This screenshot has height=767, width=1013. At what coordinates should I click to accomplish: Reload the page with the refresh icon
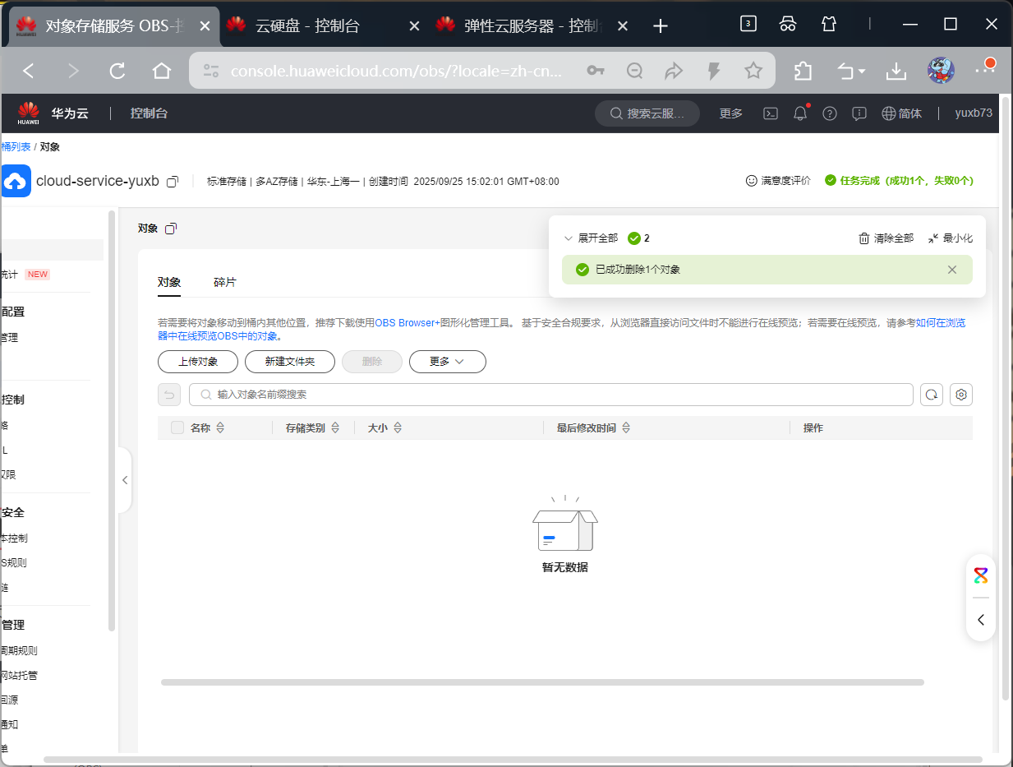[x=117, y=72]
